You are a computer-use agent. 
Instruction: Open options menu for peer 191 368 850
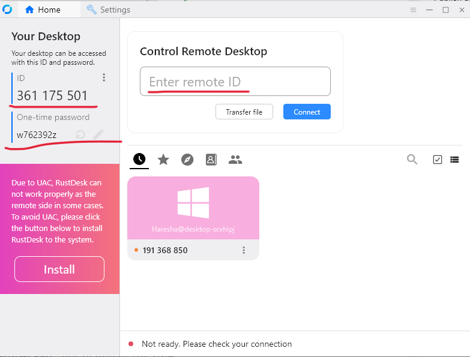point(244,250)
